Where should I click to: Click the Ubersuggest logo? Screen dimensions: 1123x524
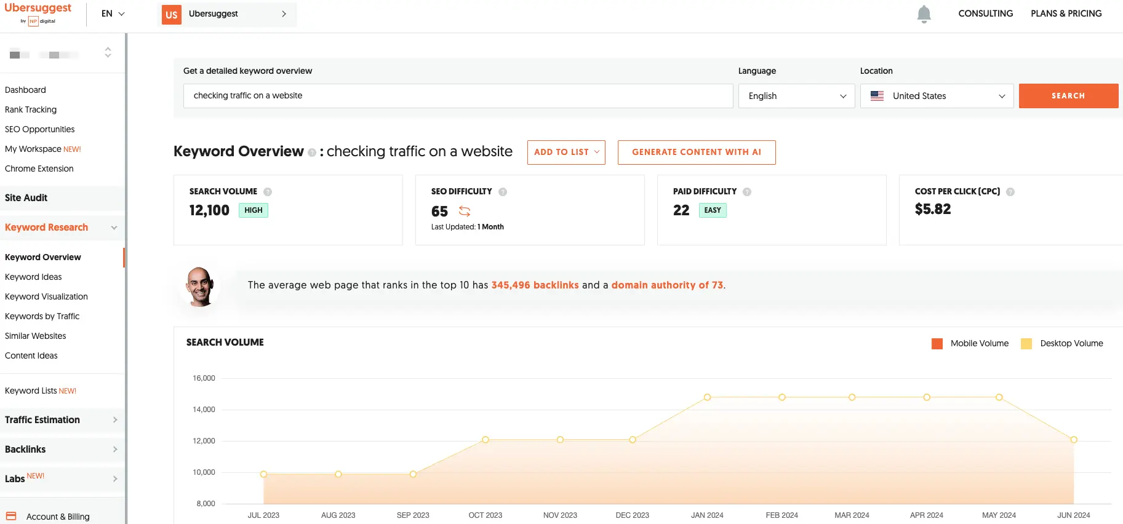38,13
